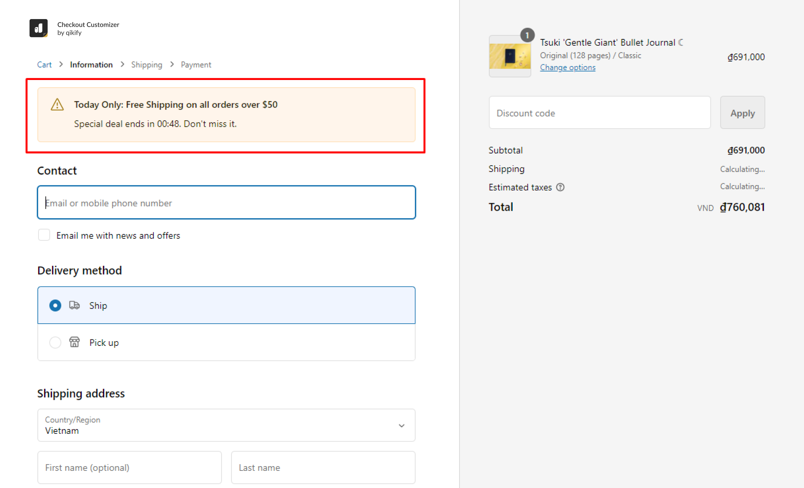Click the 'Checkout Customizer by qikify' store name
The width and height of the screenshot is (804, 488).
tap(88, 28)
